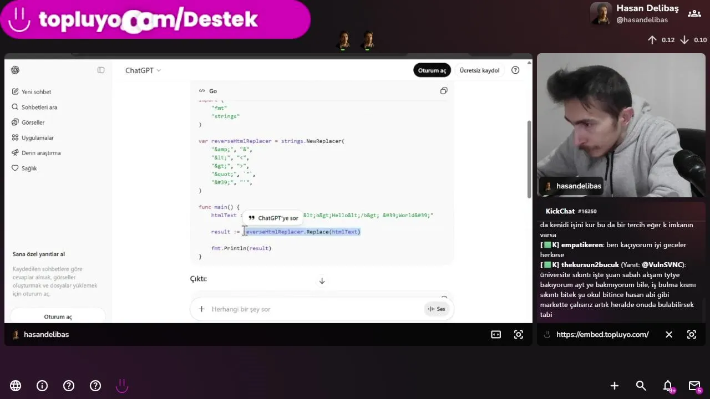Click the embed.topluyo.com URL text
The width and height of the screenshot is (710, 399).
click(602, 335)
